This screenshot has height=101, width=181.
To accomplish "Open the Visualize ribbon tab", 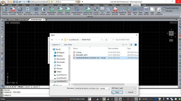I will [x=76, y=5].
